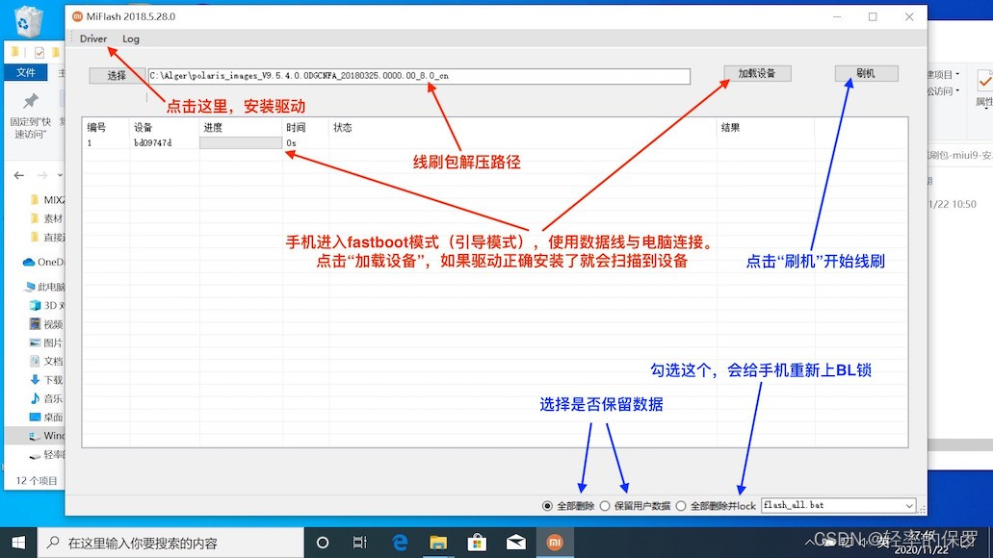Open the Driver menu in MiFlash
Viewport: 993px width, 558px height.
coord(93,38)
